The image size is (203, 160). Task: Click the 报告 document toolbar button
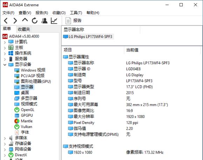click(x=73, y=21)
